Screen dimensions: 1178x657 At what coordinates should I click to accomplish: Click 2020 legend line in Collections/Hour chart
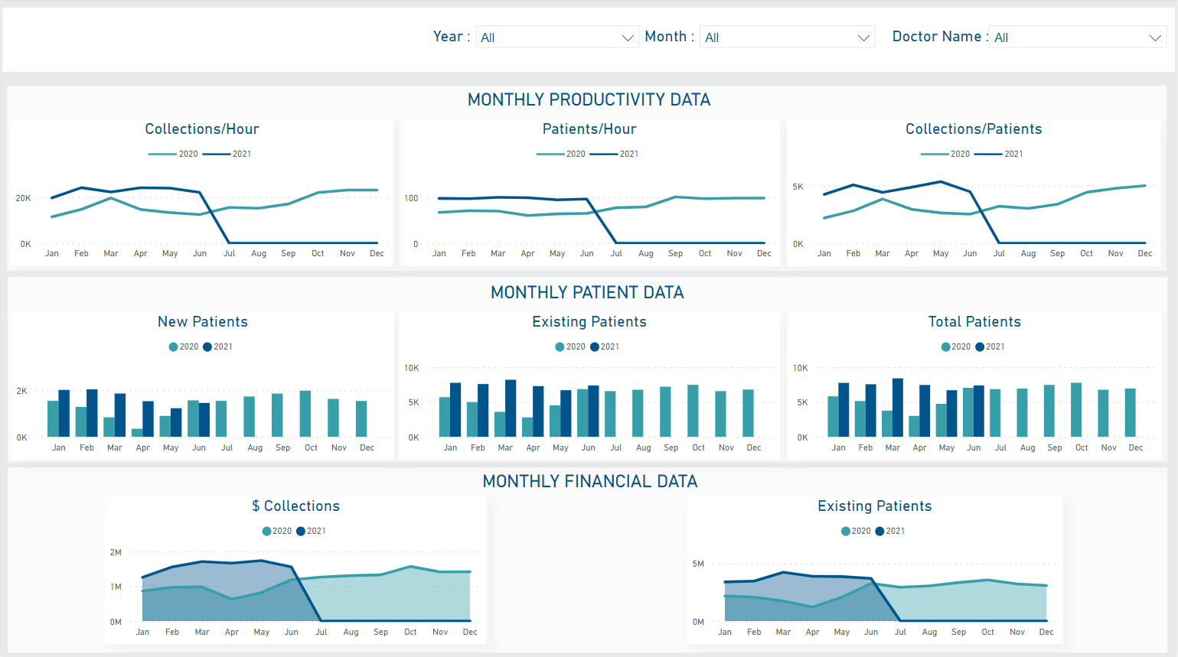pyautogui.click(x=163, y=154)
